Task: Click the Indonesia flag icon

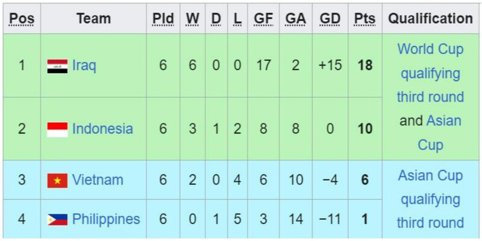Action: 57,129
